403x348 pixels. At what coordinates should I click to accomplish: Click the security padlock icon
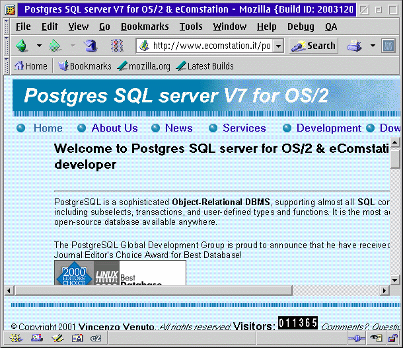(x=392, y=338)
